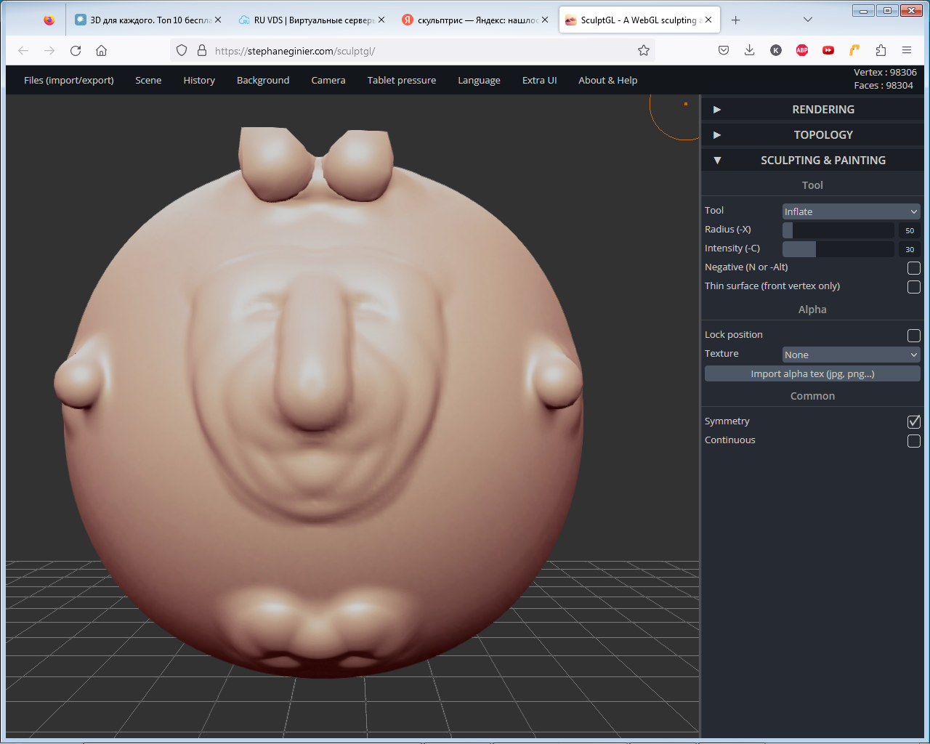Screen dimensions: 930x744
Task: Open the Firefox hamburger application menu
Action: point(907,50)
